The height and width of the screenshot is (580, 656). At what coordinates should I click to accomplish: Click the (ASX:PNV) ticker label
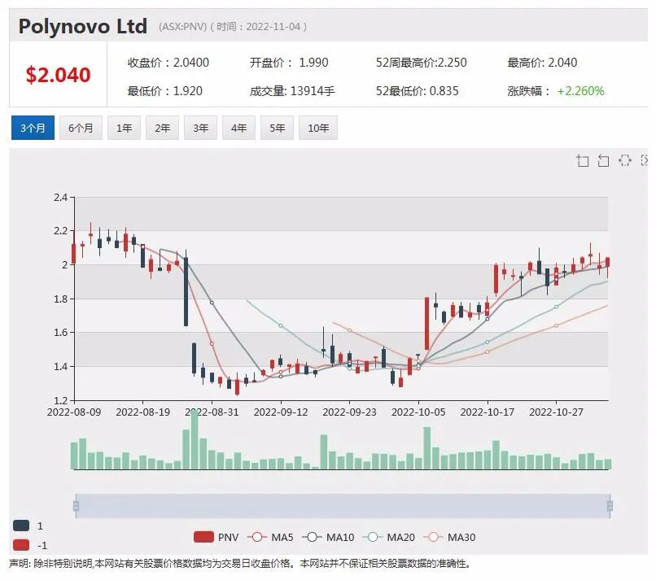pos(183,27)
